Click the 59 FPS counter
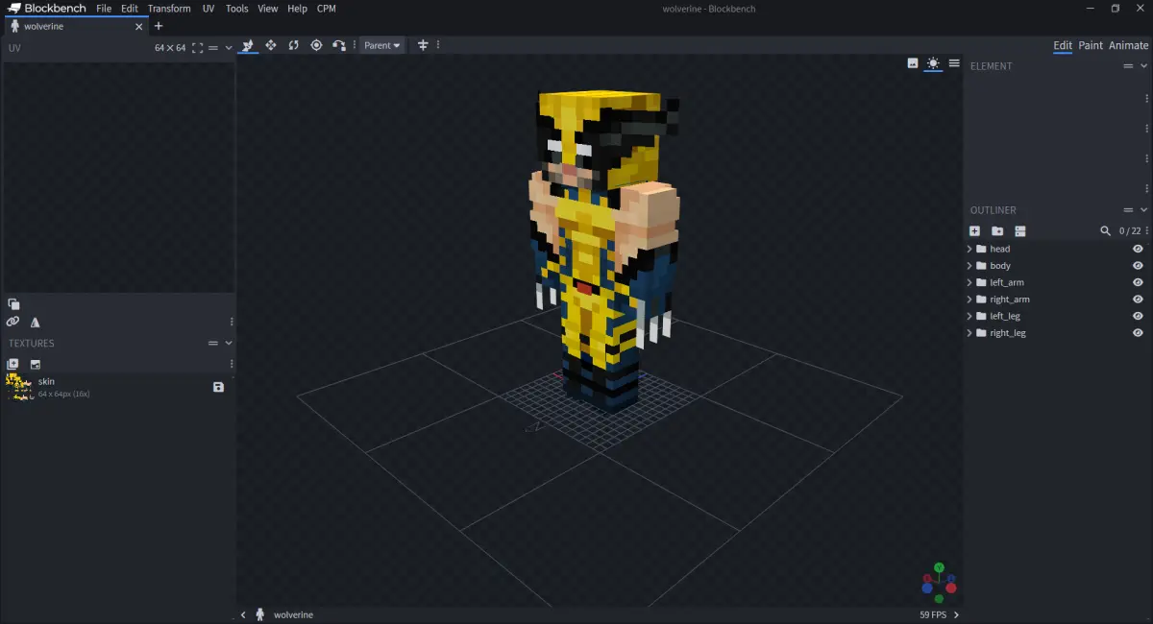The height and width of the screenshot is (624, 1153). tap(934, 614)
